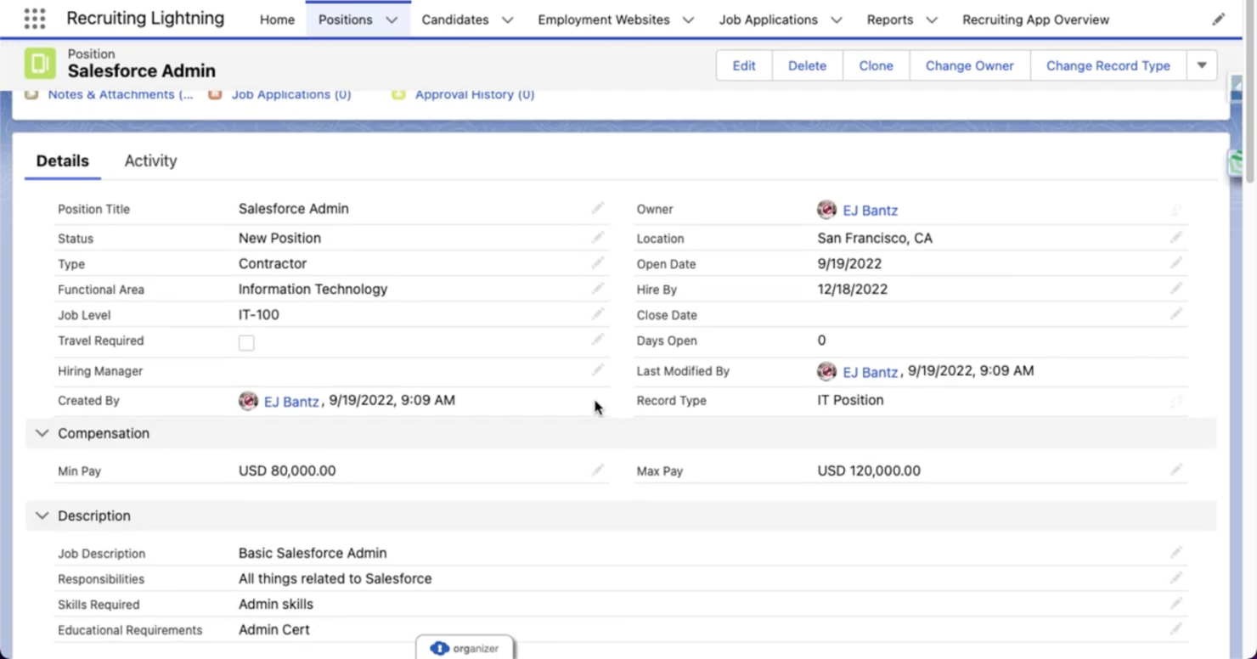This screenshot has width=1257, height=659.
Task: Click EJ Bantz avatar in Created By
Action: pos(248,401)
